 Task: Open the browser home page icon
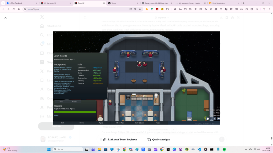[19, 9]
